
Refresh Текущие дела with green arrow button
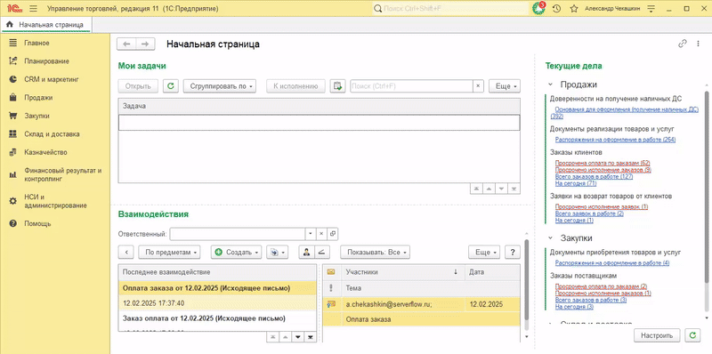click(x=692, y=335)
